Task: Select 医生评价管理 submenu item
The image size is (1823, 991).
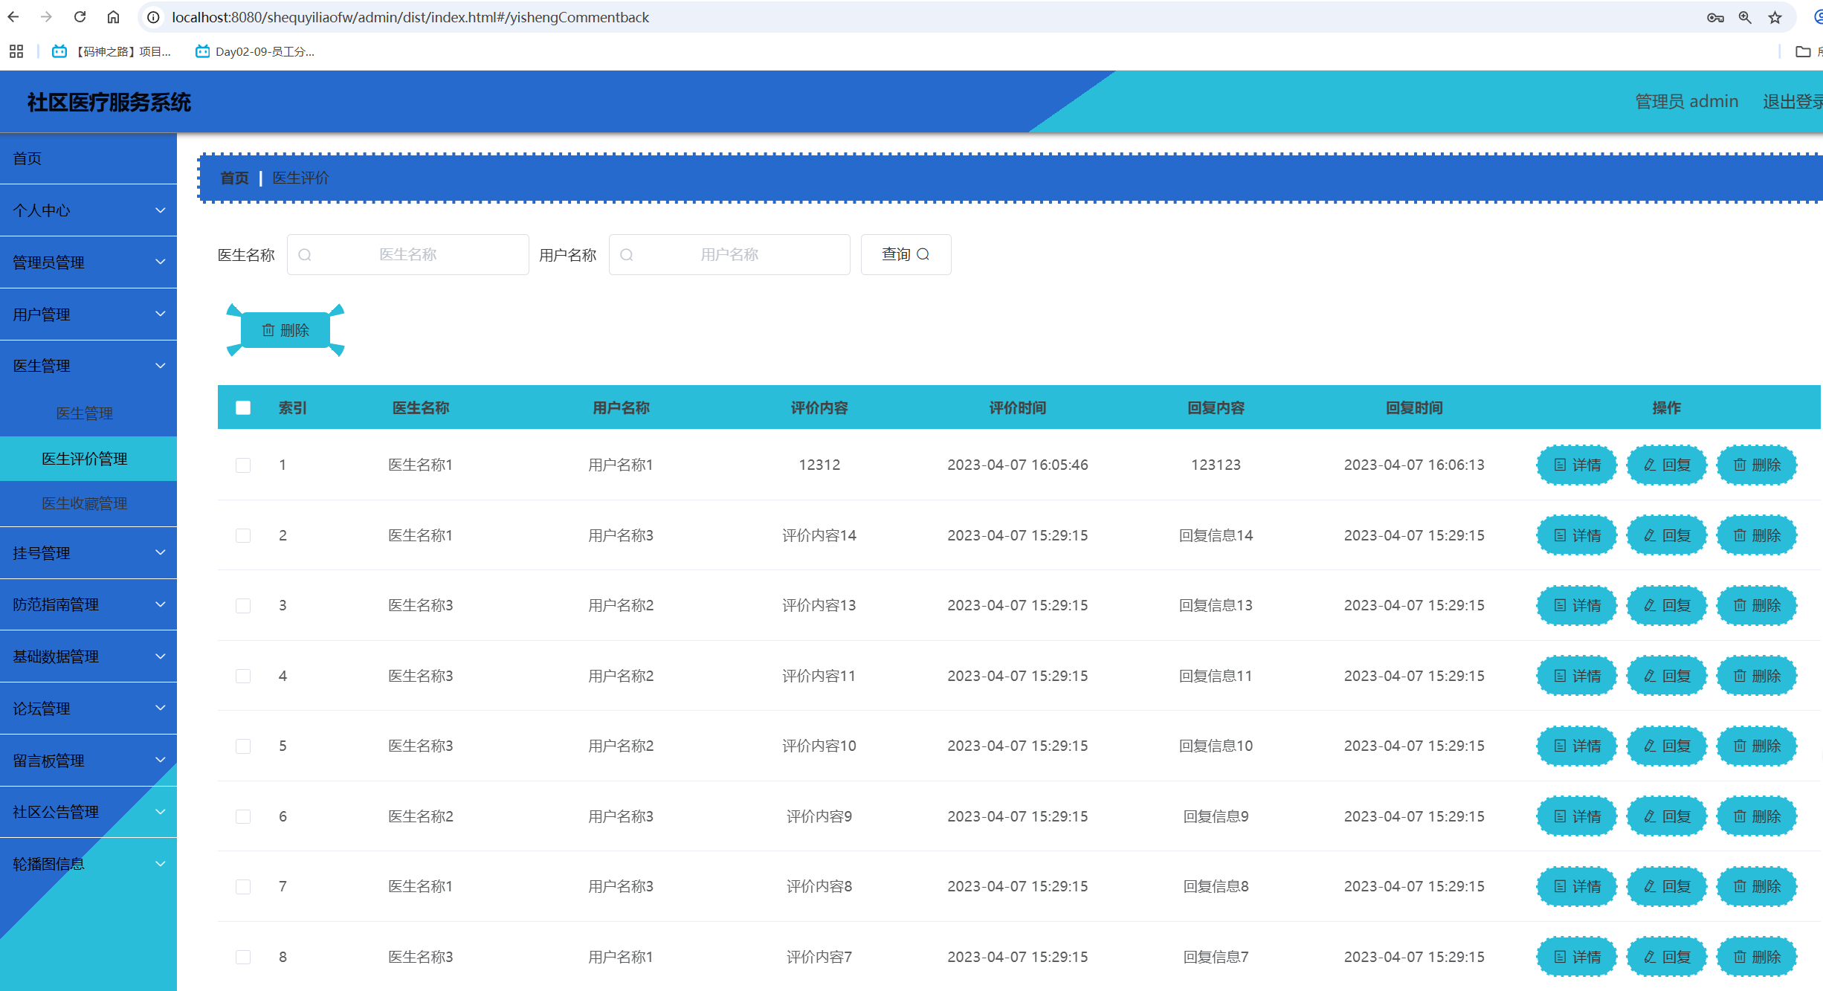Action: point(88,459)
